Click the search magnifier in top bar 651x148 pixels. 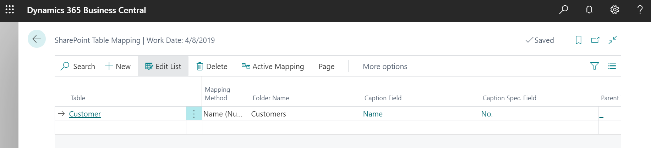click(564, 10)
